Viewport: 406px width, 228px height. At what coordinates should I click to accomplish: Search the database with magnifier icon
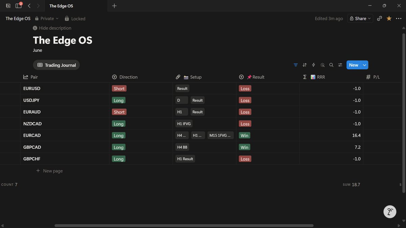click(x=331, y=65)
